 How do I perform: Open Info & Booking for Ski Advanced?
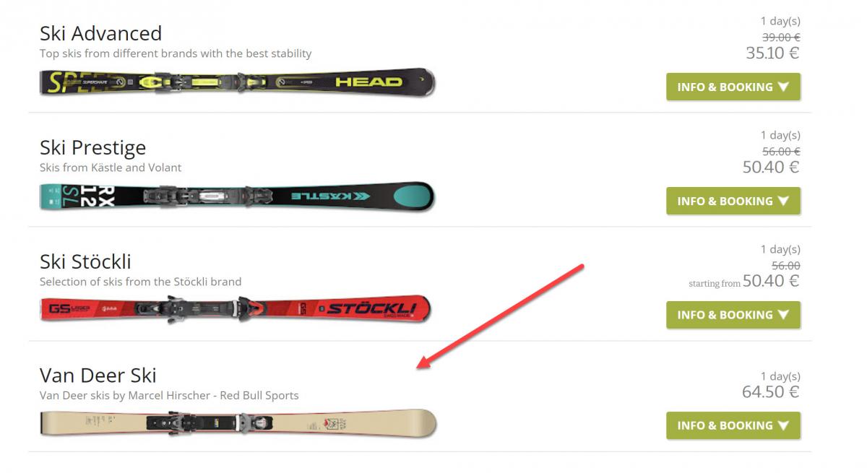[733, 87]
